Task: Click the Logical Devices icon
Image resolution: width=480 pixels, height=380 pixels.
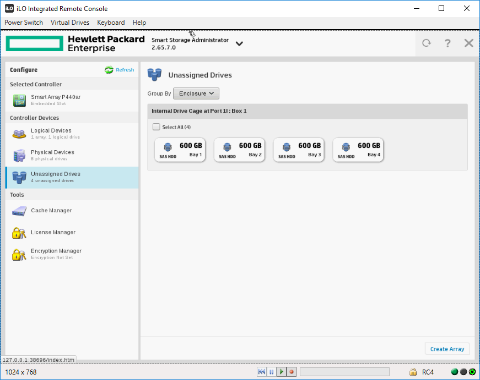Action: pyautogui.click(x=19, y=134)
